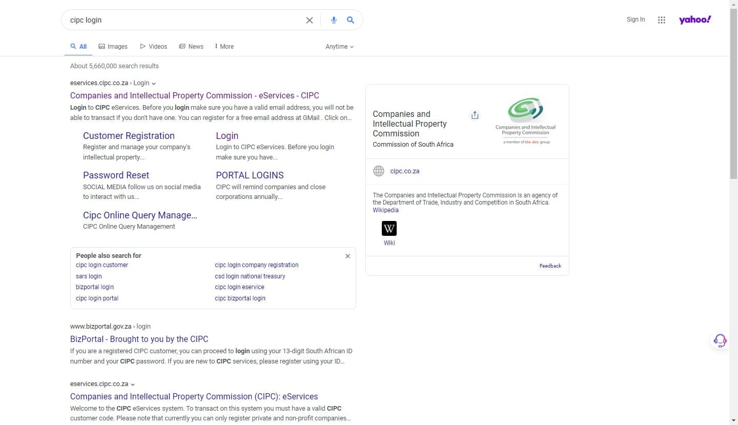Search for 'sars login' suggestion
The width and height of the screenshot is (738, 425).
pyautogui.click(x=89, y=276)
